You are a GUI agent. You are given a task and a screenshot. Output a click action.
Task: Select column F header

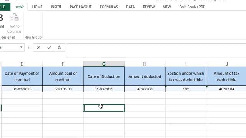[x=63, y=64]
